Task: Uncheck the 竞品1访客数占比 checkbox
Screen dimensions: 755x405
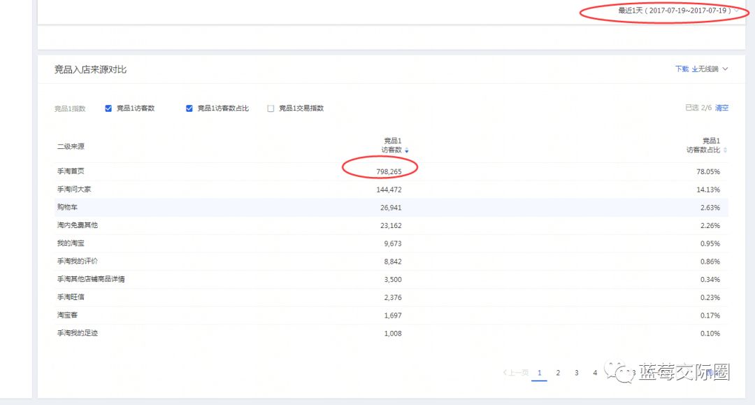Action: (x=189, y=108)
